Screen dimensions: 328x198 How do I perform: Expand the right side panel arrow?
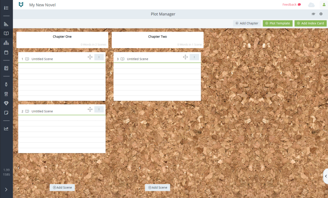click(325, 176)
